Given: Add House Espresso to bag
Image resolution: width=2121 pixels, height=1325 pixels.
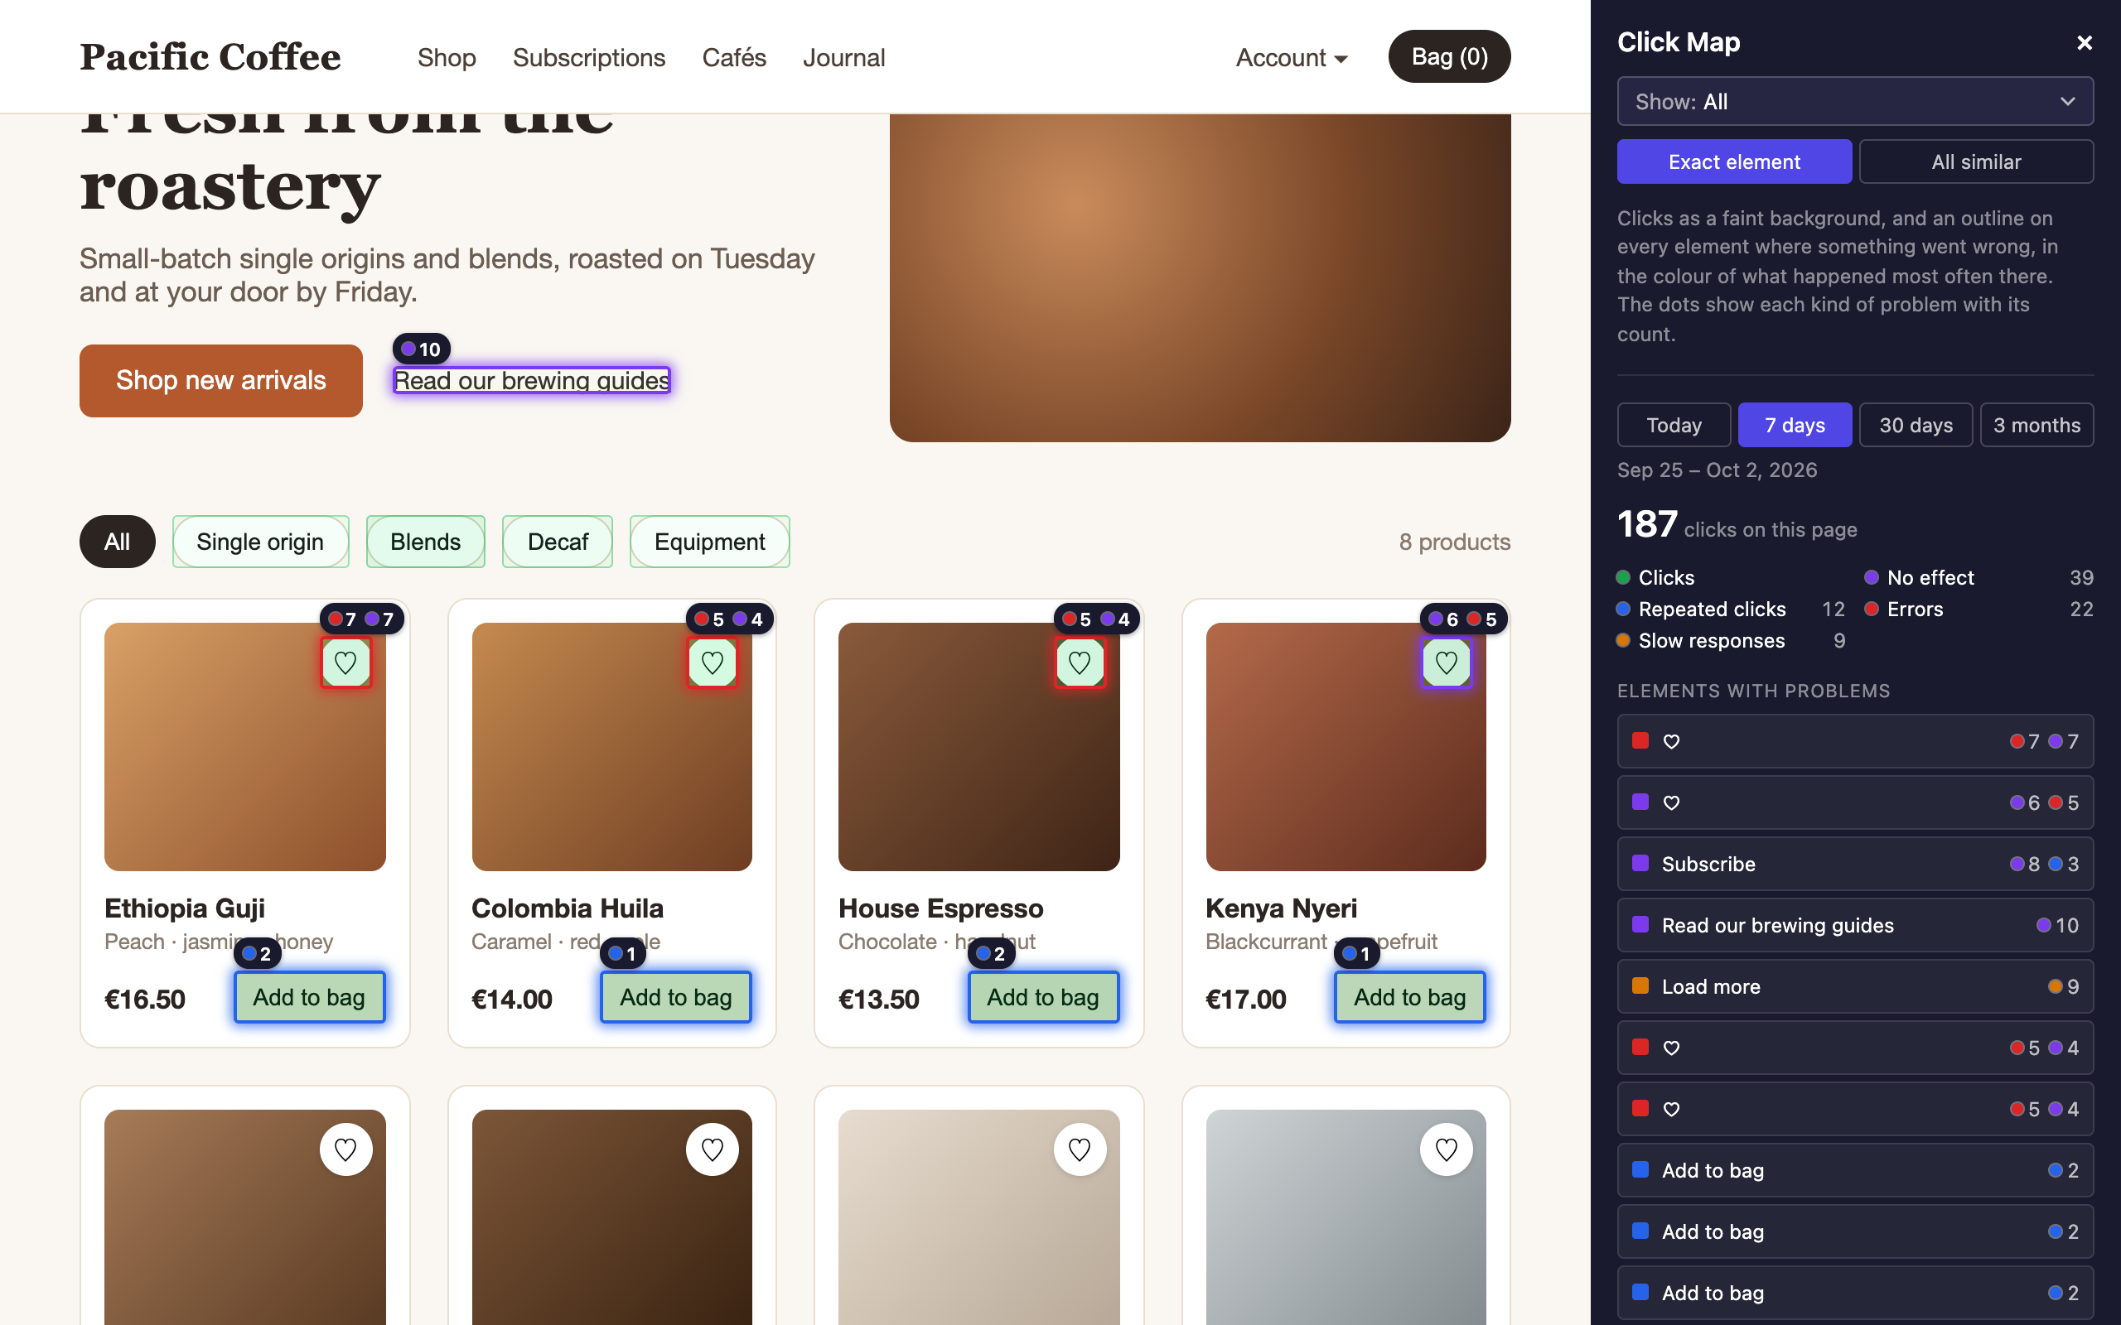Looking at the screenshot, I should click(x=1043, y=997).
